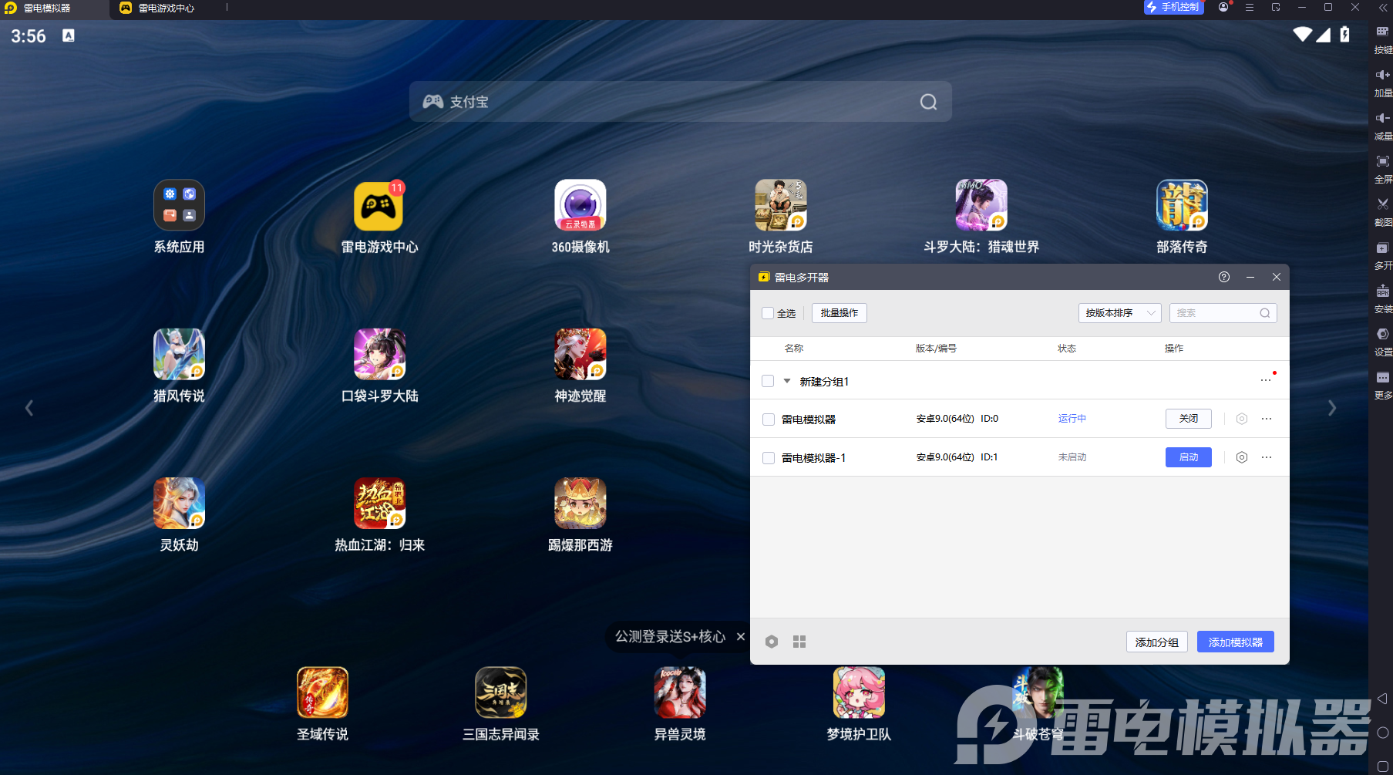This screenshot has width=1393, height=775.
Task: Open more options for 雷电模拟器 row
Action: point(1266,419)
